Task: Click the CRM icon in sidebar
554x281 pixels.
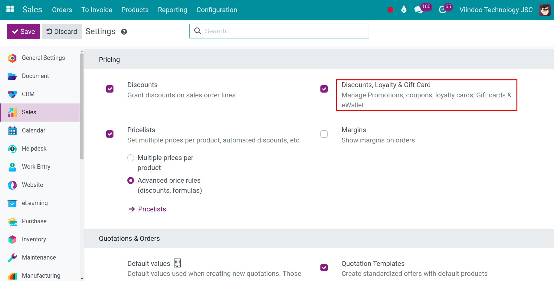Action: [12, 94]
